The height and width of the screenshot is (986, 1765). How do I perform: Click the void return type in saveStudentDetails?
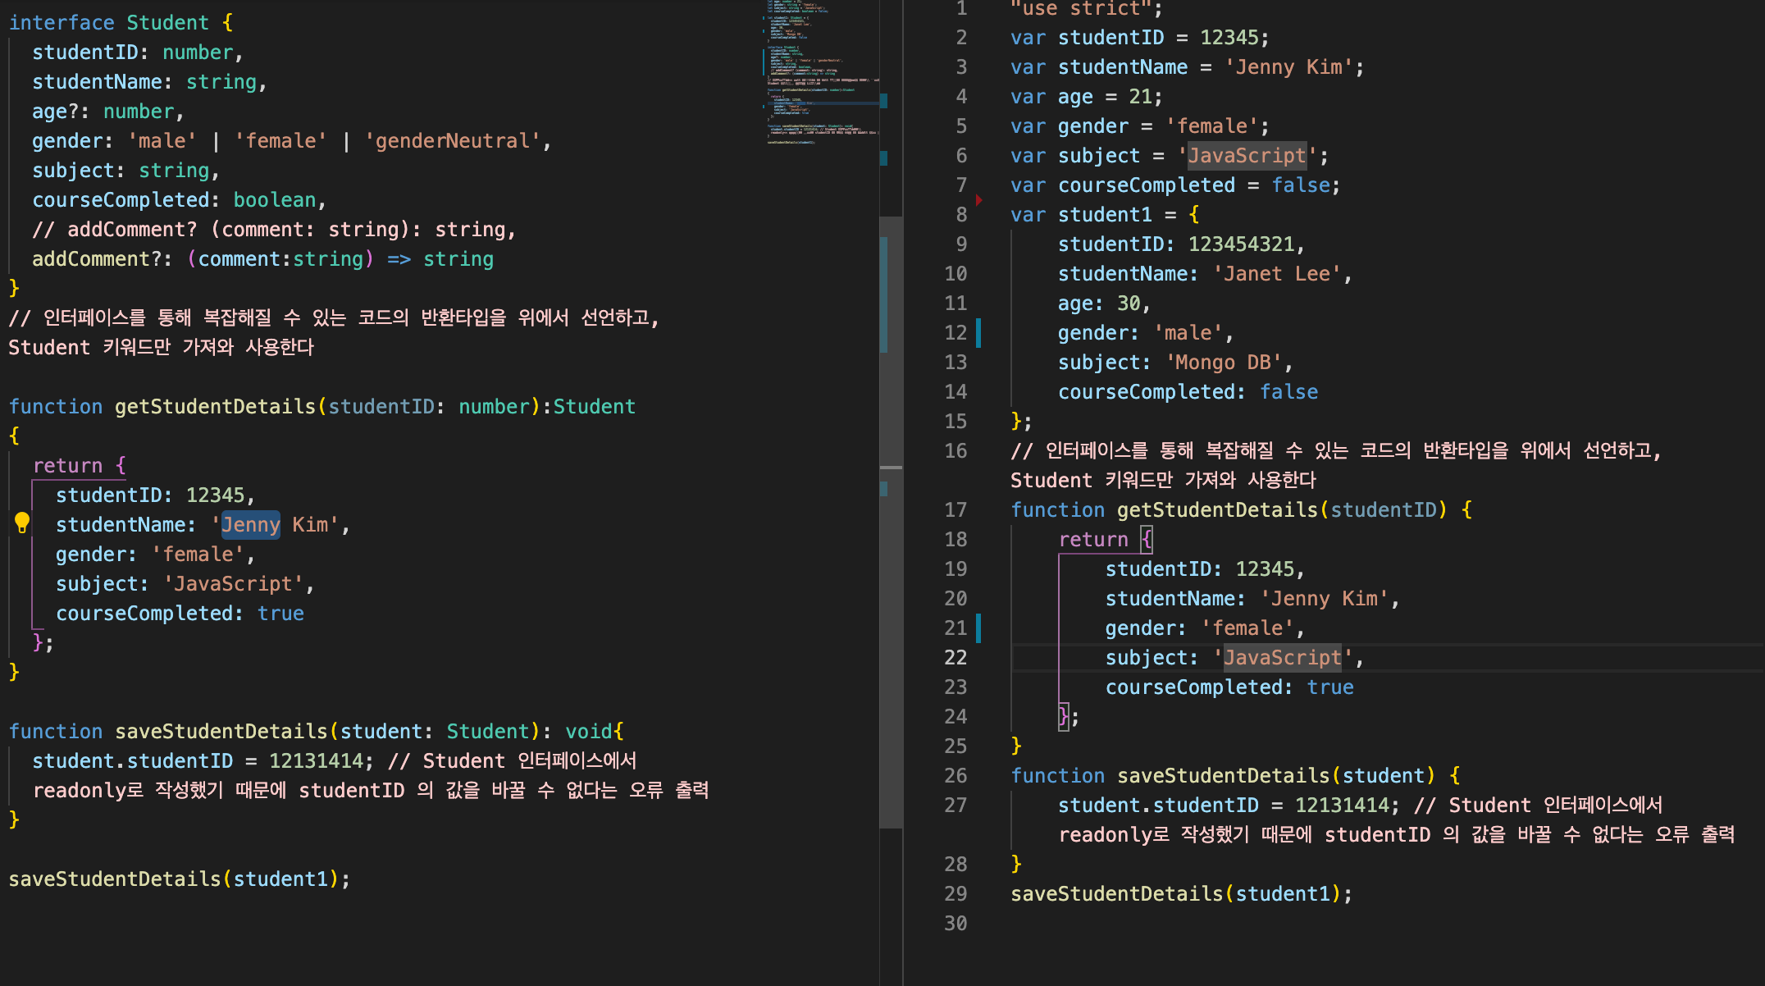click(588, 731)
